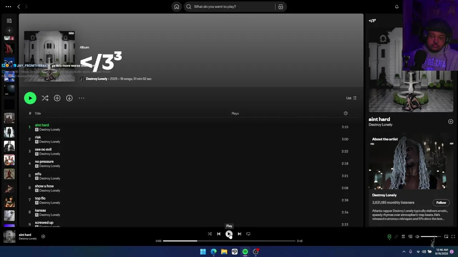Open the album's three-dot more options menu

(82, 98)
